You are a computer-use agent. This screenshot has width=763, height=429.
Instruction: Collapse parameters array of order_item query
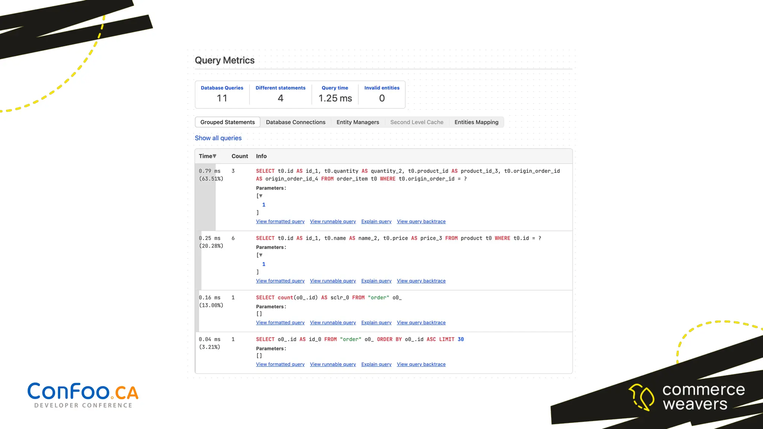click(x=260, y=196)
